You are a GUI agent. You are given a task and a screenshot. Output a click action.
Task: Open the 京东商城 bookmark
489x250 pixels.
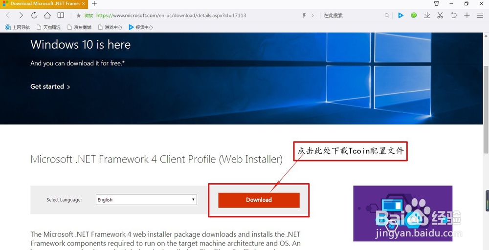click(x=79, y=27)
